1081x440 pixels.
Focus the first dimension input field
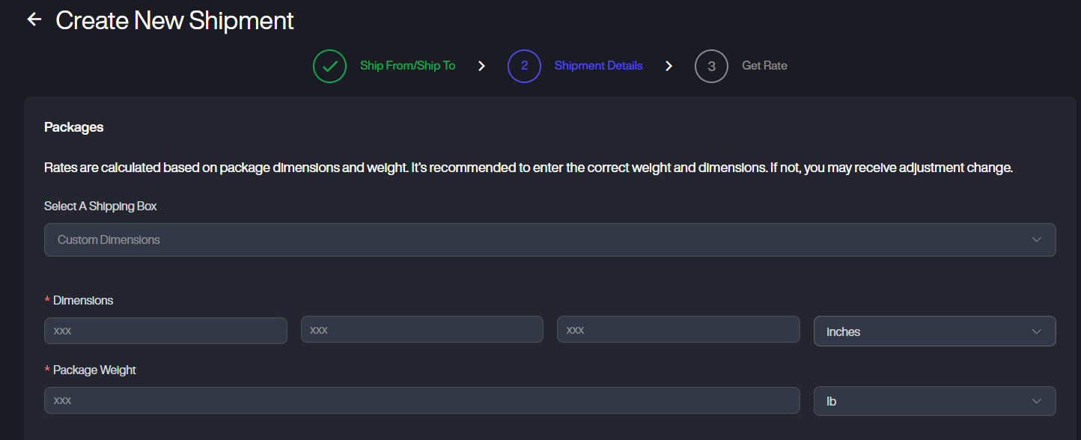coord(165,330)
